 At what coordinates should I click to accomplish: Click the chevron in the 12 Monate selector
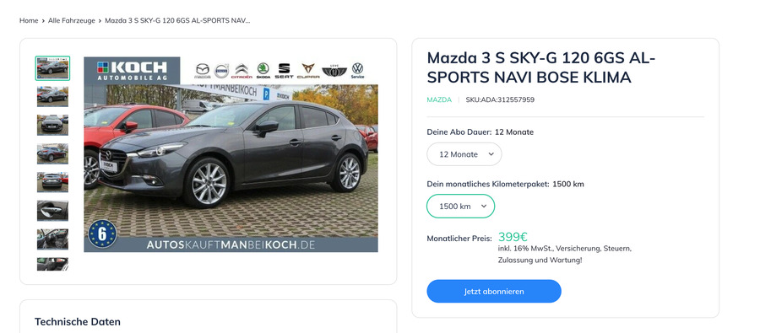click(491, 154)
